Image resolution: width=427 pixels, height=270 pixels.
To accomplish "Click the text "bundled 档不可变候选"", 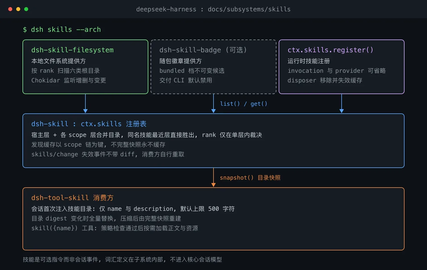I will (192, 71).
